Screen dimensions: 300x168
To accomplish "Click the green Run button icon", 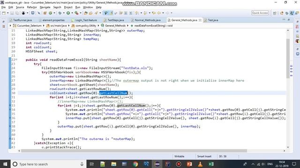I will pos(68,13).
